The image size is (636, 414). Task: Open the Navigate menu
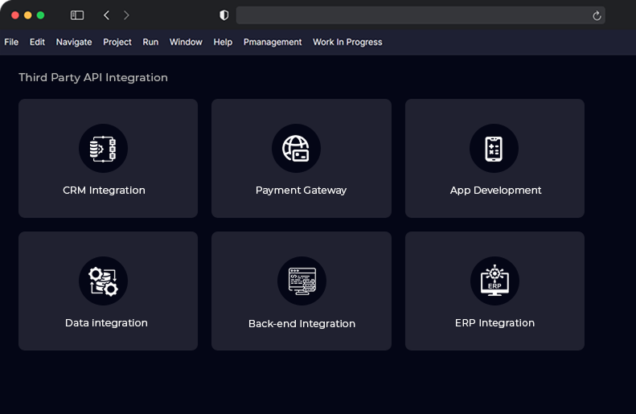pyautogui.click(x=74, y=42)
